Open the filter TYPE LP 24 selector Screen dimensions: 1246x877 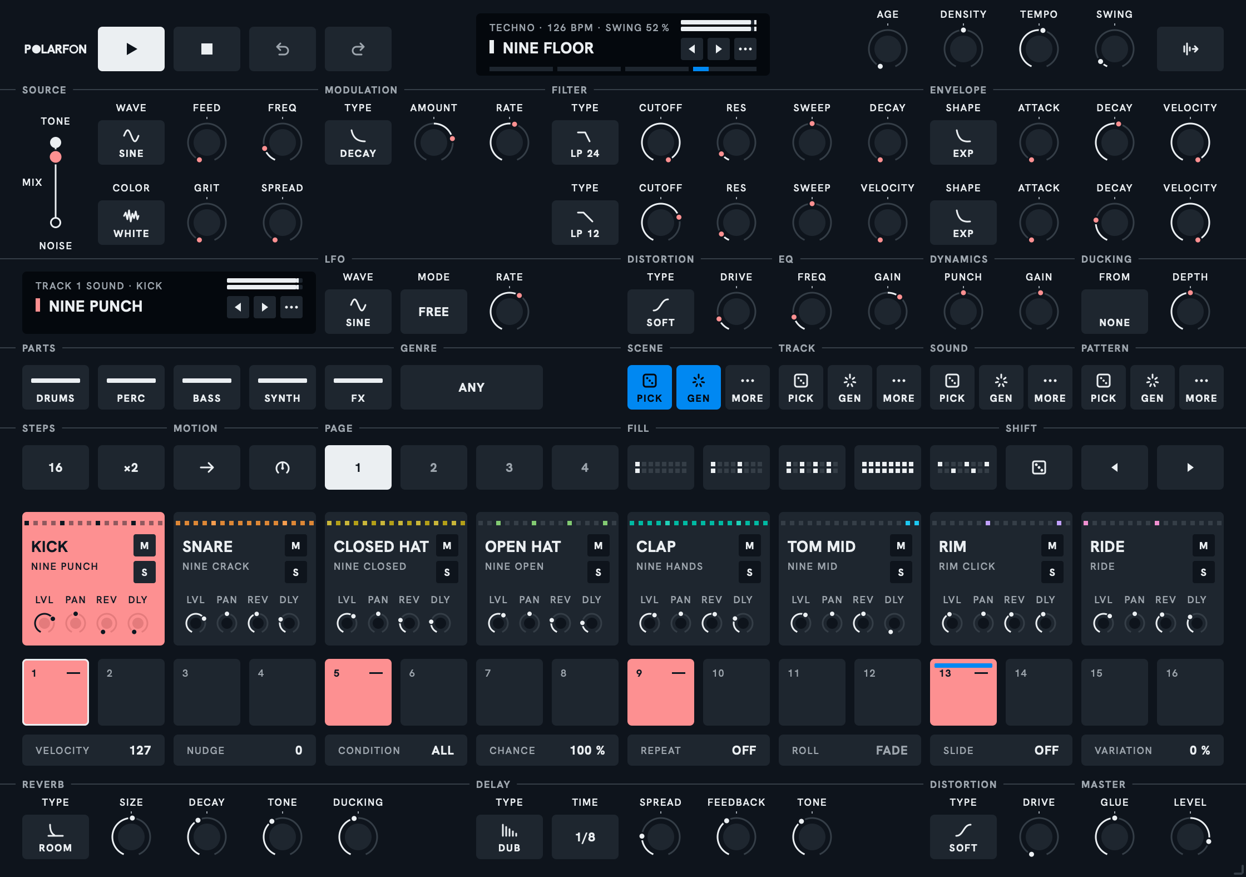click(x=585, y=142)
